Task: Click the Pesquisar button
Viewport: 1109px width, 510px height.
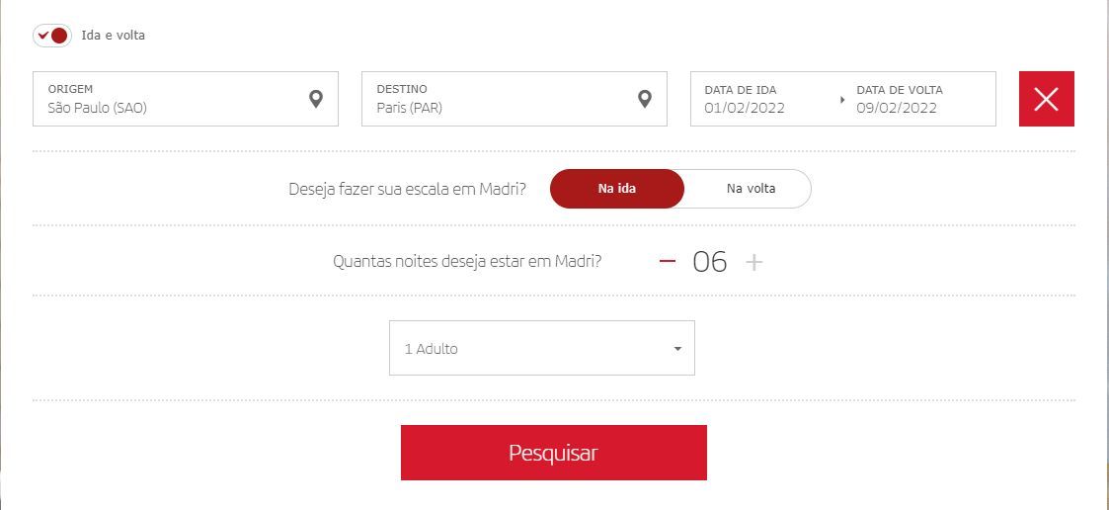Action: pos(554,453)
